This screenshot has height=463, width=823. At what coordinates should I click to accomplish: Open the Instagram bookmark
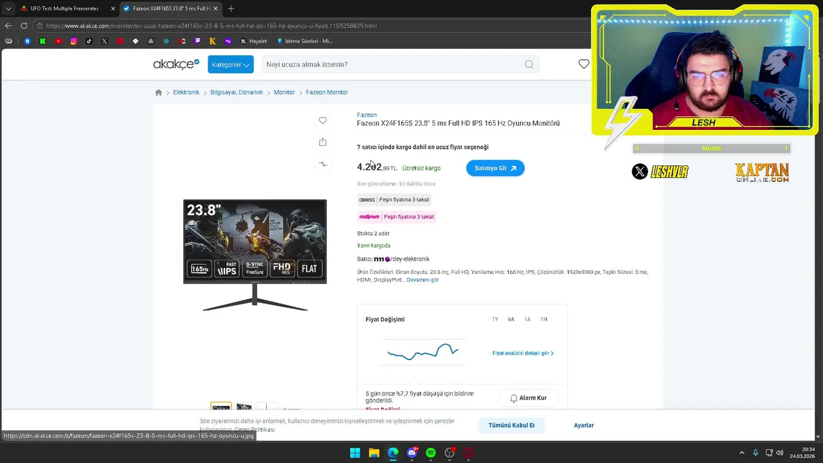pos(74,41)
